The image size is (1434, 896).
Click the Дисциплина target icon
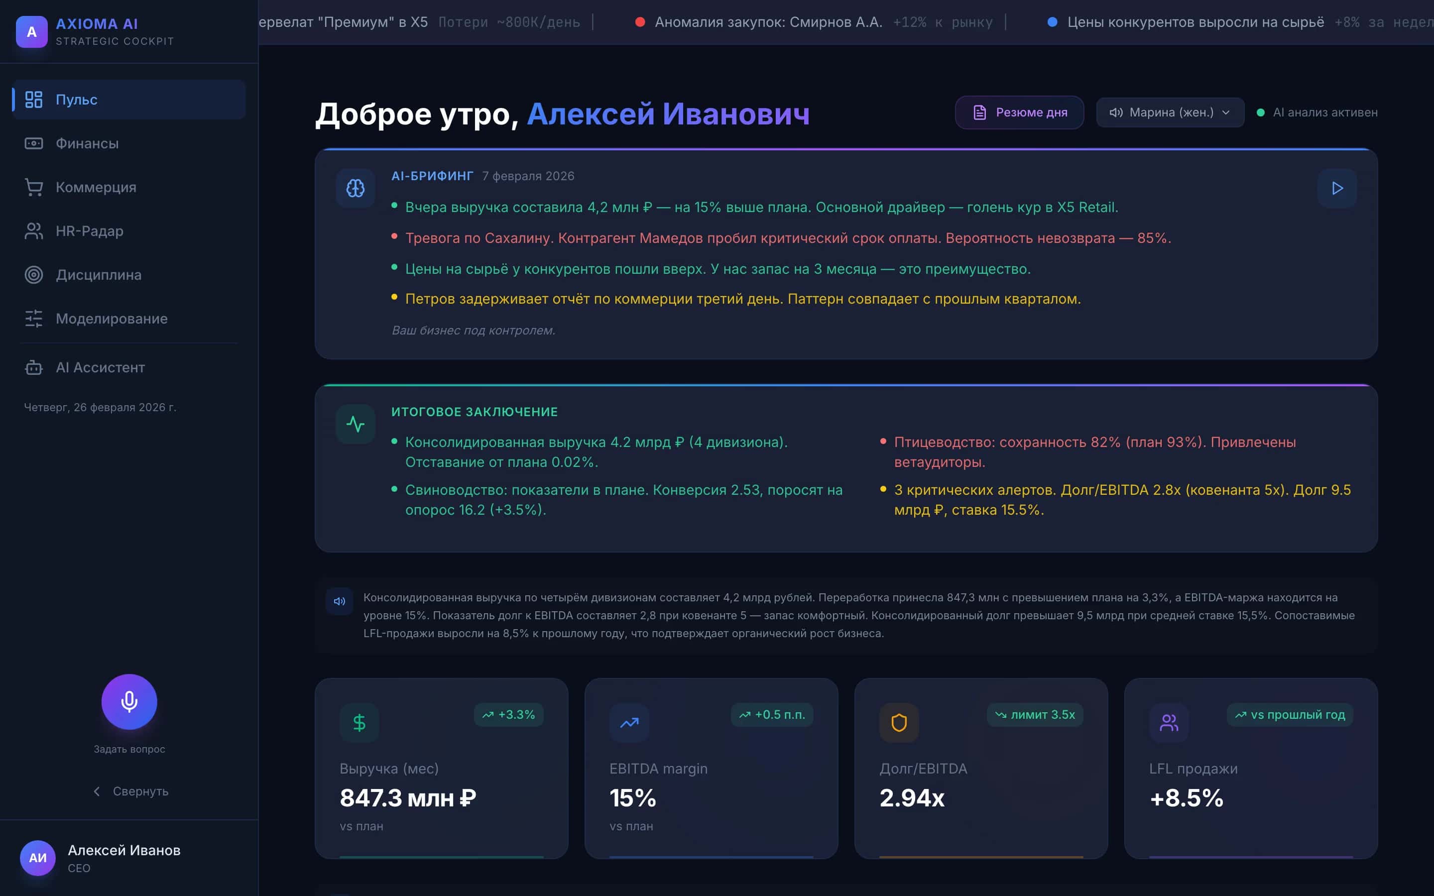34,275
